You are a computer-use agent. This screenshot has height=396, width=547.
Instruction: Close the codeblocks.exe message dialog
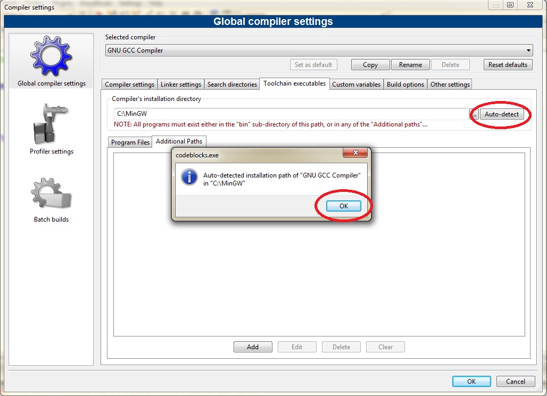pyautogui.click(x=355, y=153)
